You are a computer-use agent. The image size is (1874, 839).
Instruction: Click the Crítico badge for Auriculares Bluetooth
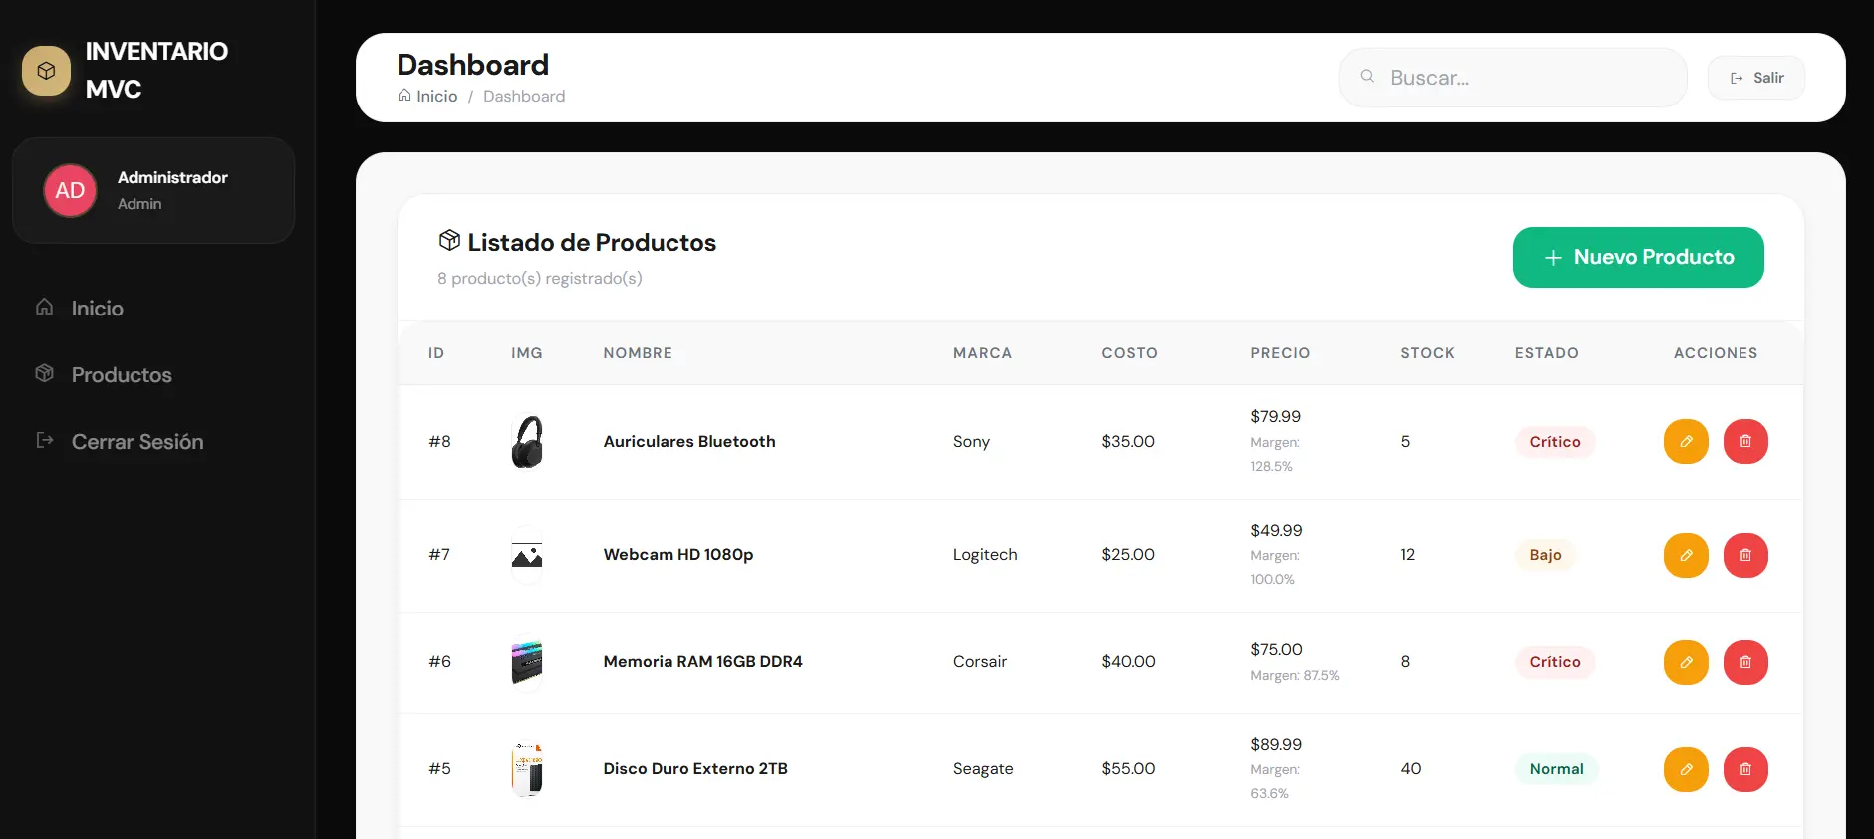pyautogui.click(x=1555, y=442)
